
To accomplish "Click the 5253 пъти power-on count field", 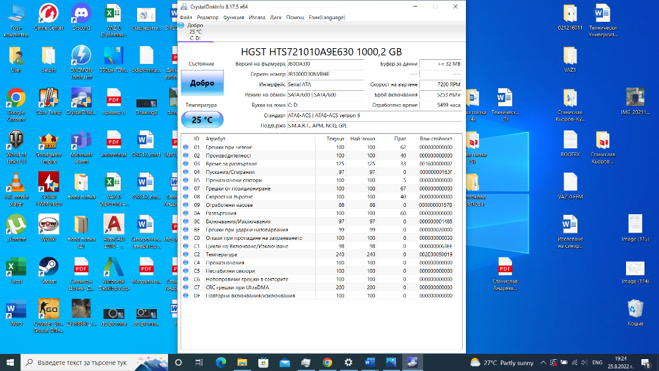I will click(x=440, y=95).
